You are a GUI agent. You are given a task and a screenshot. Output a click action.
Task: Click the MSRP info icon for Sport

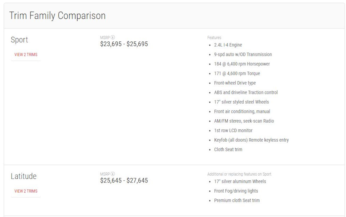tap(113, 37)
